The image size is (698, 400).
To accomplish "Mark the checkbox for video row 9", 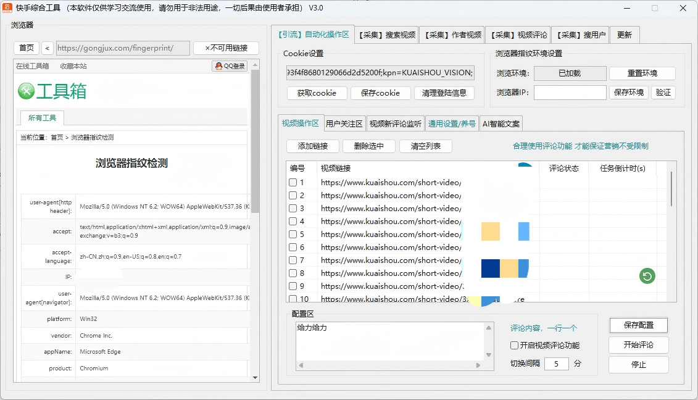I will [x=293, y=286].
